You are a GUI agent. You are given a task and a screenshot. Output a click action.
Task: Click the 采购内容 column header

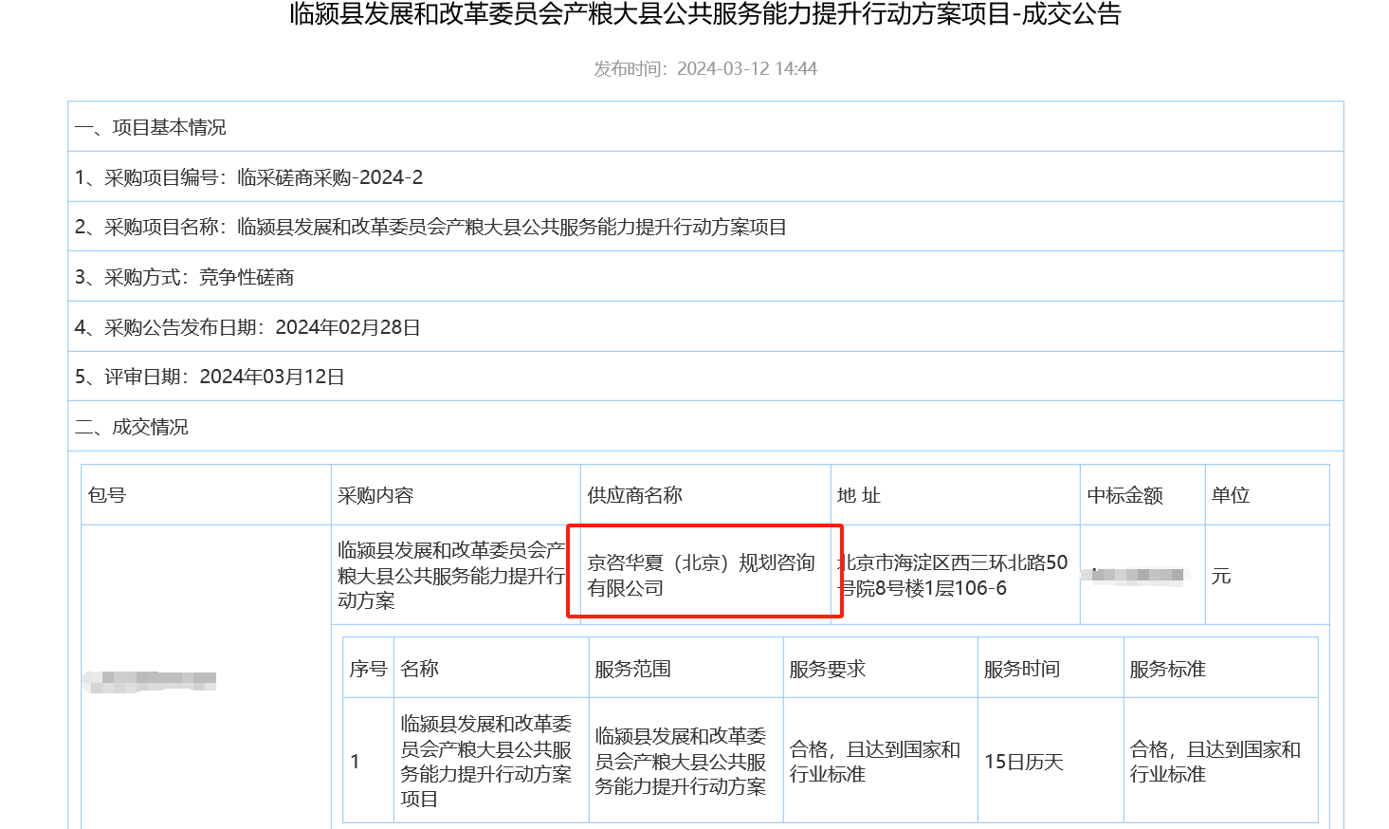456,495
